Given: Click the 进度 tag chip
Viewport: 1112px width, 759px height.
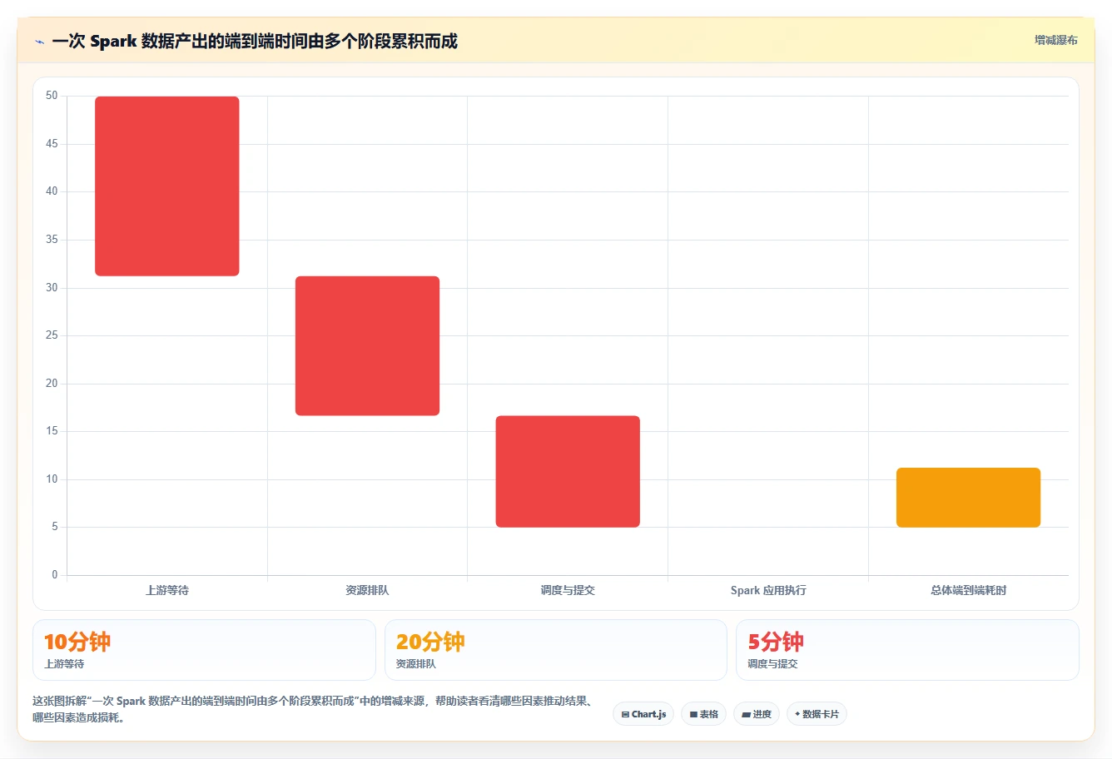Looking at the screenshot, I should coord(756,714).
